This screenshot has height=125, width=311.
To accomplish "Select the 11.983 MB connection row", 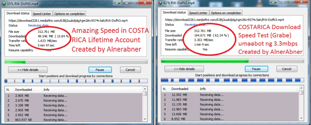I will coord(230,99).
